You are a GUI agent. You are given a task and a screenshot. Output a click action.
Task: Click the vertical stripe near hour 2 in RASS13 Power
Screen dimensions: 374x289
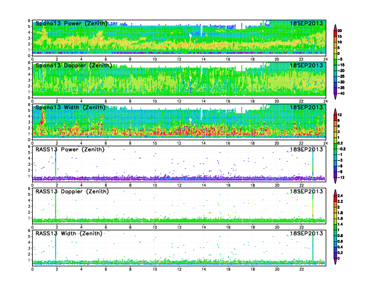56,164
